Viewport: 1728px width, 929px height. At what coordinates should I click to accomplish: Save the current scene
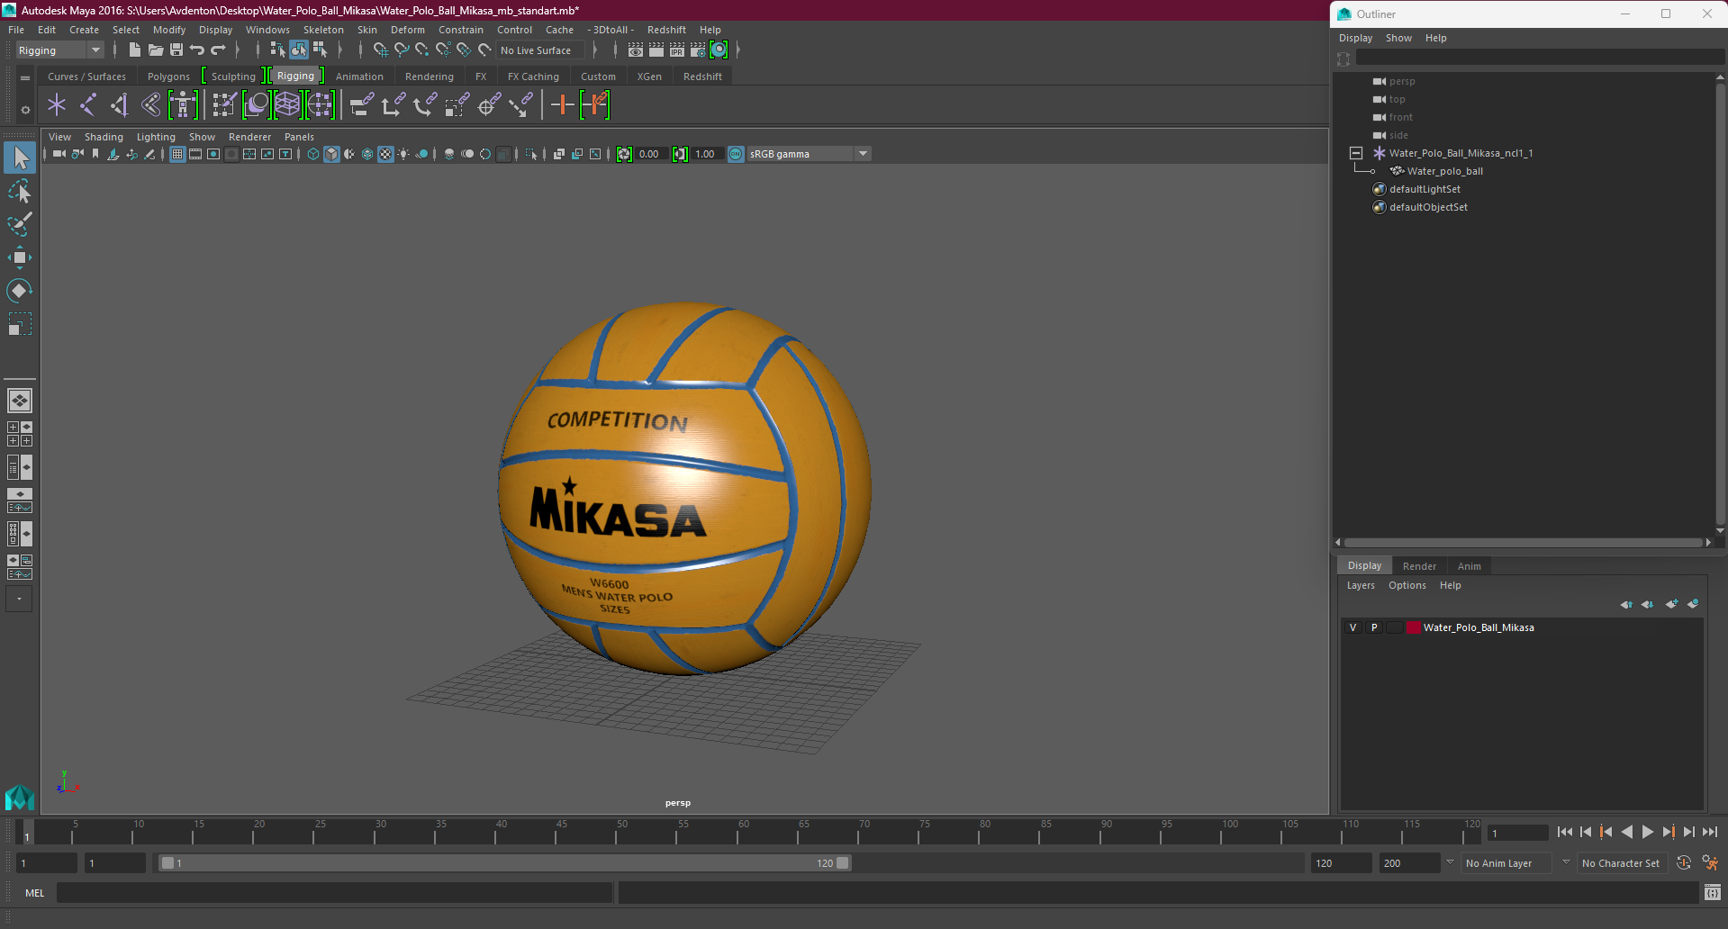176,50
